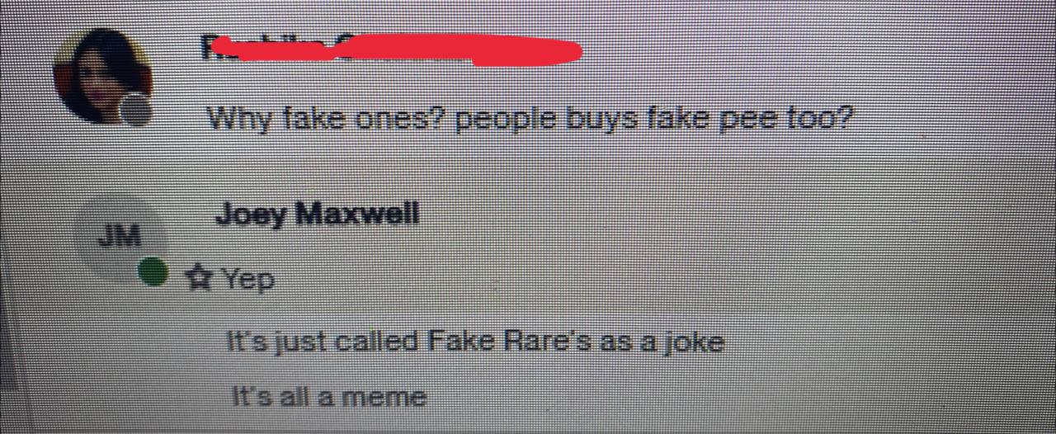The width and height of the screenshot is (1056, 434).
Task: Open the woman's profile photo avatar
Action: coord(102,76)
